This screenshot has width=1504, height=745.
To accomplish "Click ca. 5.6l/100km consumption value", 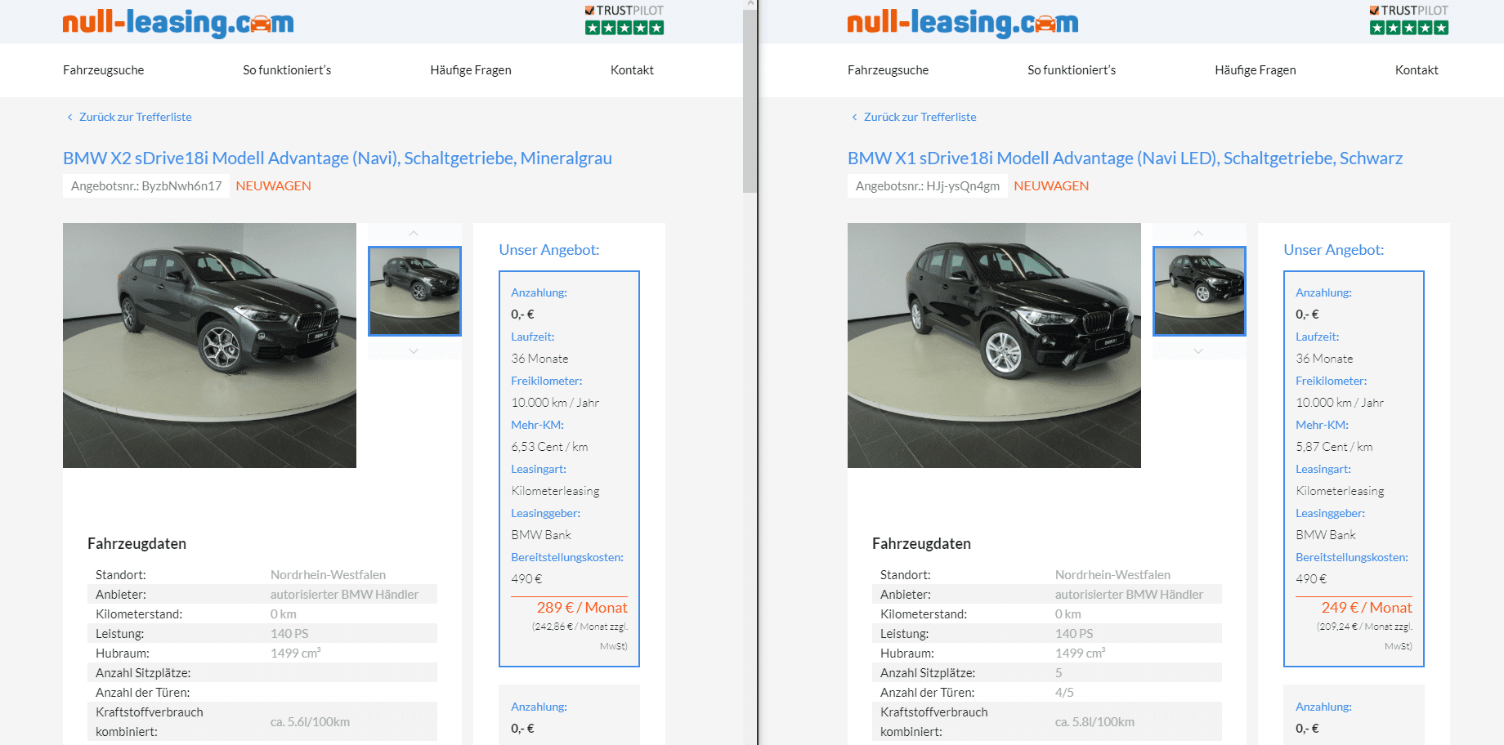I will click(310, 722).
